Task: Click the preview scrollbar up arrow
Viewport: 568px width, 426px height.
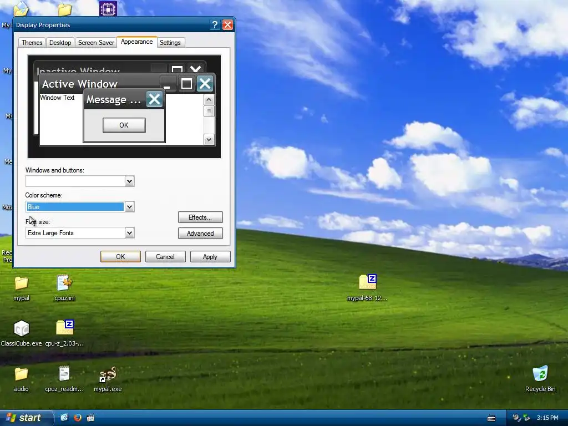Action: 209,100
